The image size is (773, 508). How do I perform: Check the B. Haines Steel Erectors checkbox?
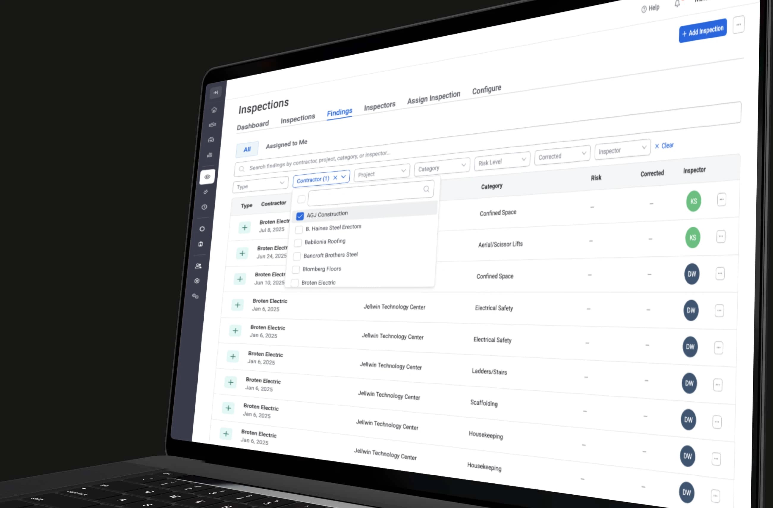tap(299, 230)
